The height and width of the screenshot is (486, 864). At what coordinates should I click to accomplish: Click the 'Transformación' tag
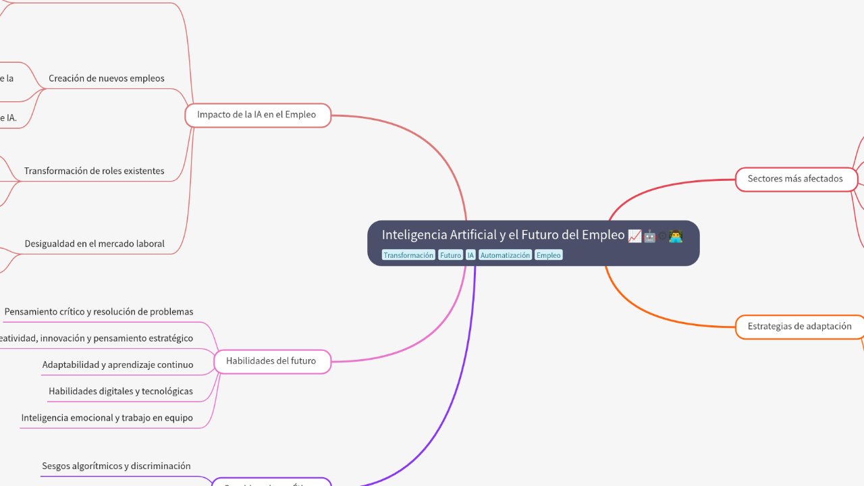(x=408, y=255)
